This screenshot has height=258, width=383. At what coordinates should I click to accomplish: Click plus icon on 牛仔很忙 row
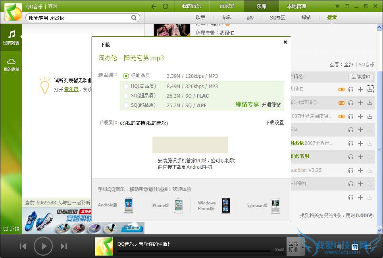pos(360,184)
